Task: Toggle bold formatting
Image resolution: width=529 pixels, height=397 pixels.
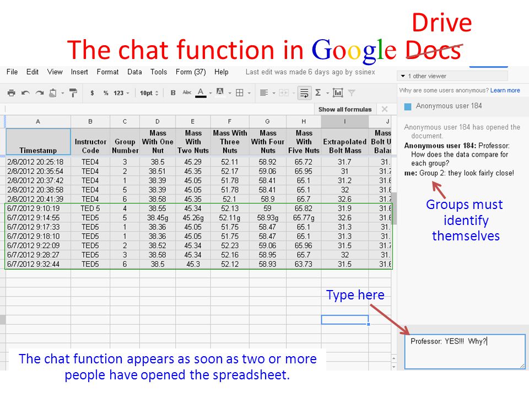Action: pyautogui.click(x=173, y=93)
